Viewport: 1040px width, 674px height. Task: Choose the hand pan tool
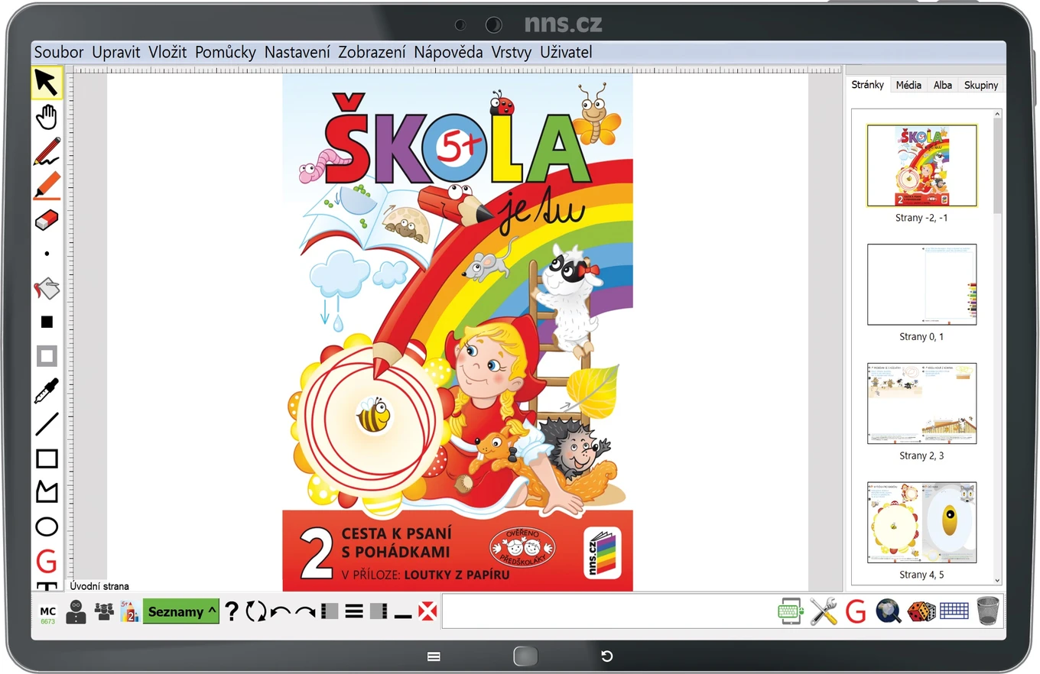(x=47, y=118)
